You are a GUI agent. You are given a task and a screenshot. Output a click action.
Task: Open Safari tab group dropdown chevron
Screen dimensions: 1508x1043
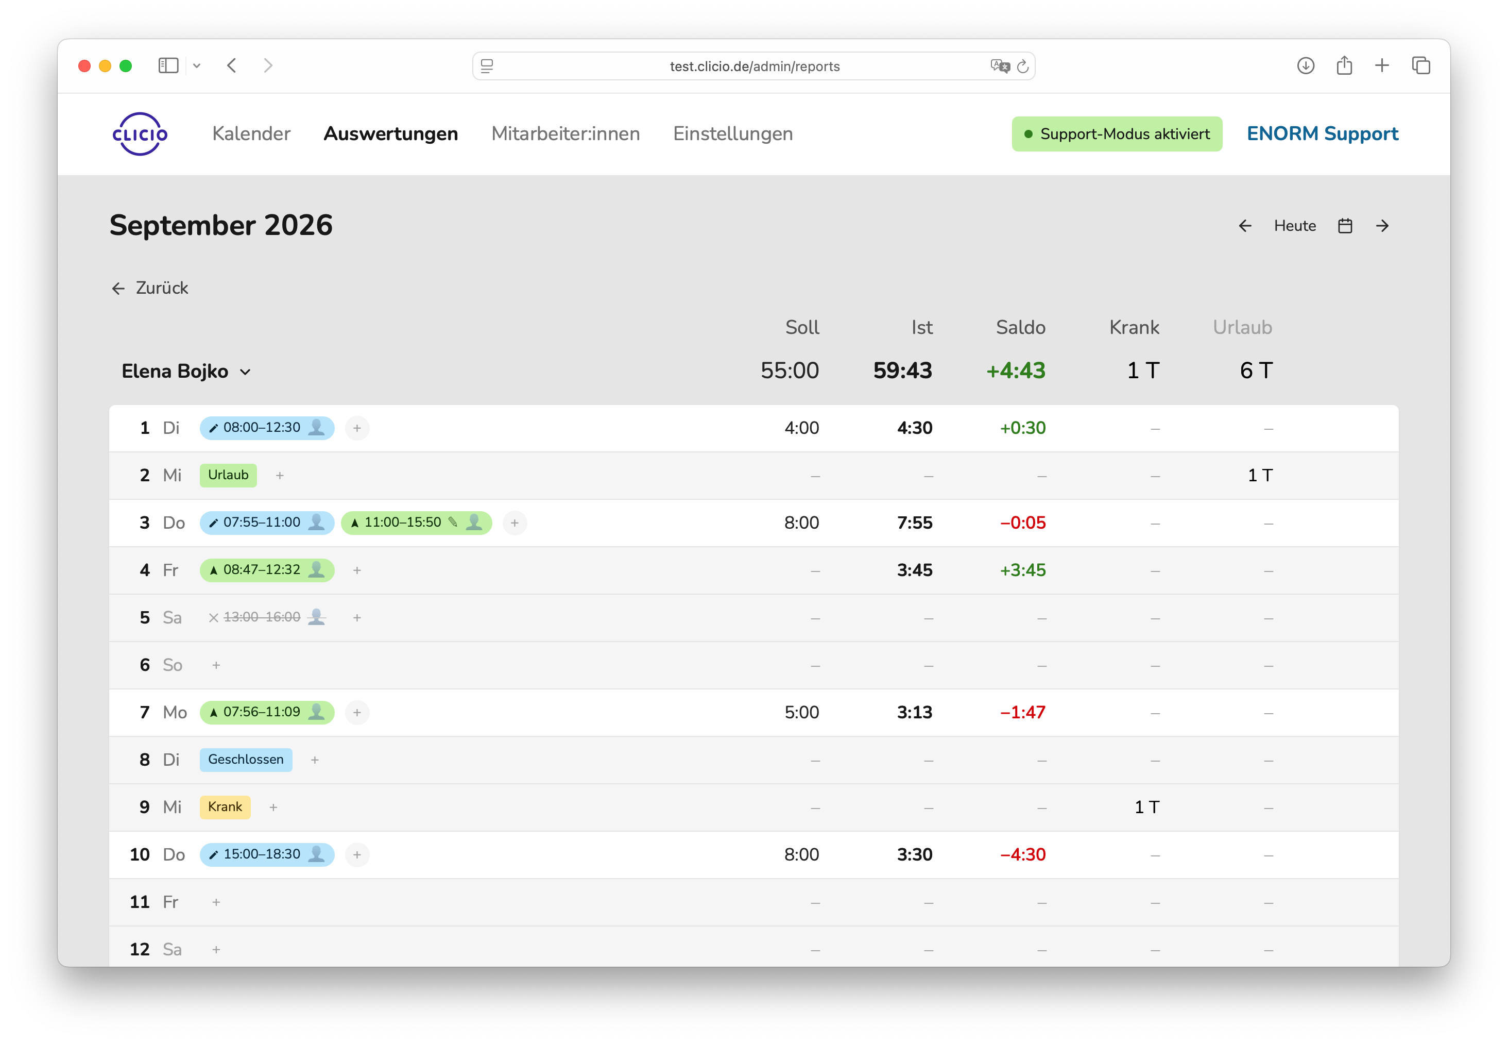click(197, 65)
